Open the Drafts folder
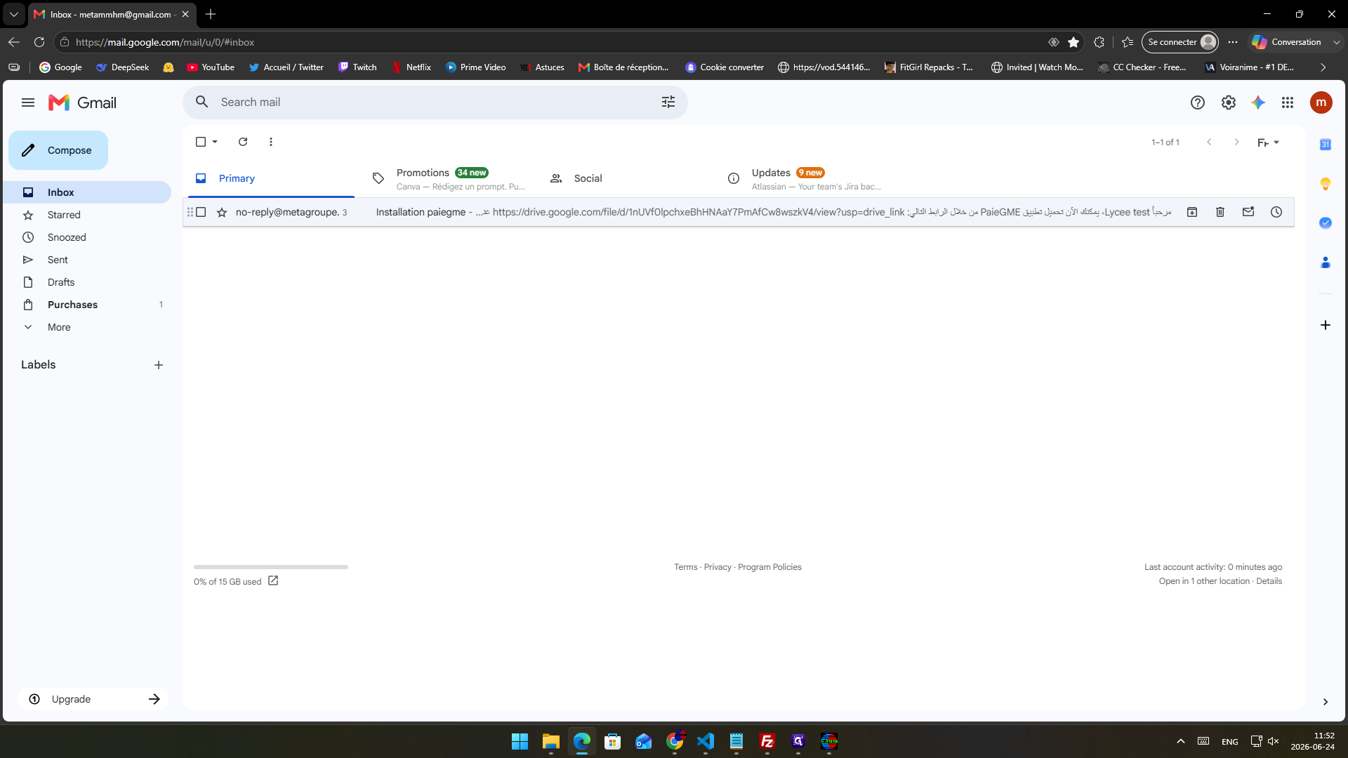The image size is (1348, 758). pyautogui.click(x=87, y=282)
